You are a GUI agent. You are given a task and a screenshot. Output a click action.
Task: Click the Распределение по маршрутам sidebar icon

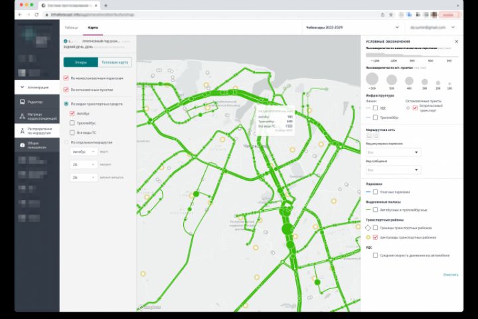click(23, 131)
